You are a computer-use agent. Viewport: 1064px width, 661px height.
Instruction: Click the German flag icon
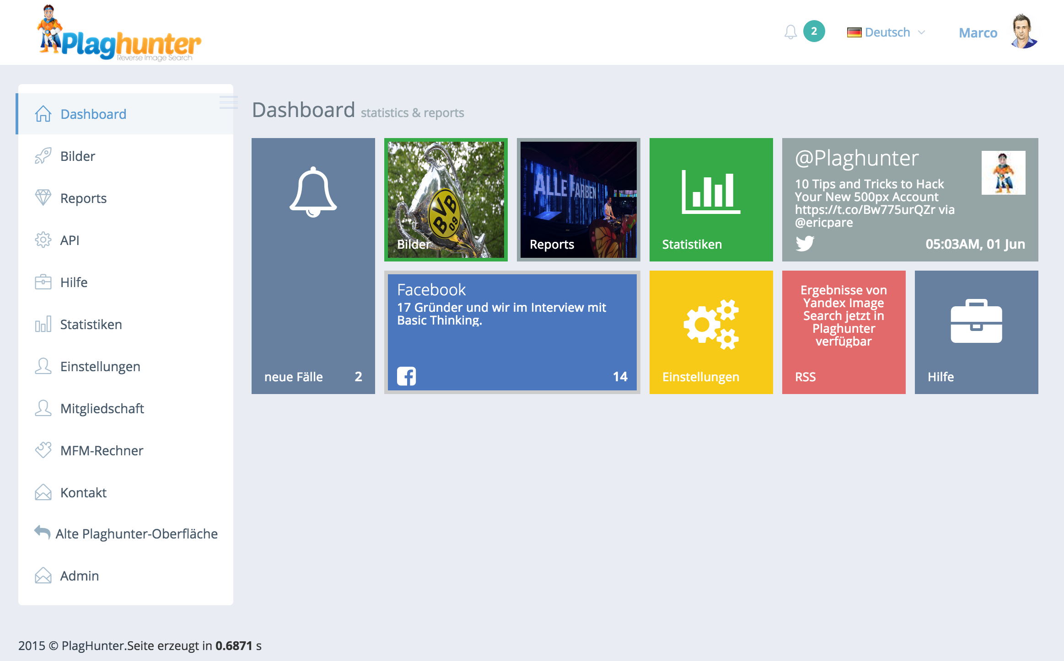click(854, 32)
